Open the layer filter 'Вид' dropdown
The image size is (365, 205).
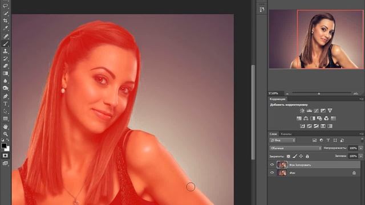[x=283, y=140]
